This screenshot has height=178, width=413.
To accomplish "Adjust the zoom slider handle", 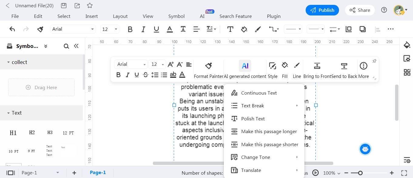I will tap(360, 173).
